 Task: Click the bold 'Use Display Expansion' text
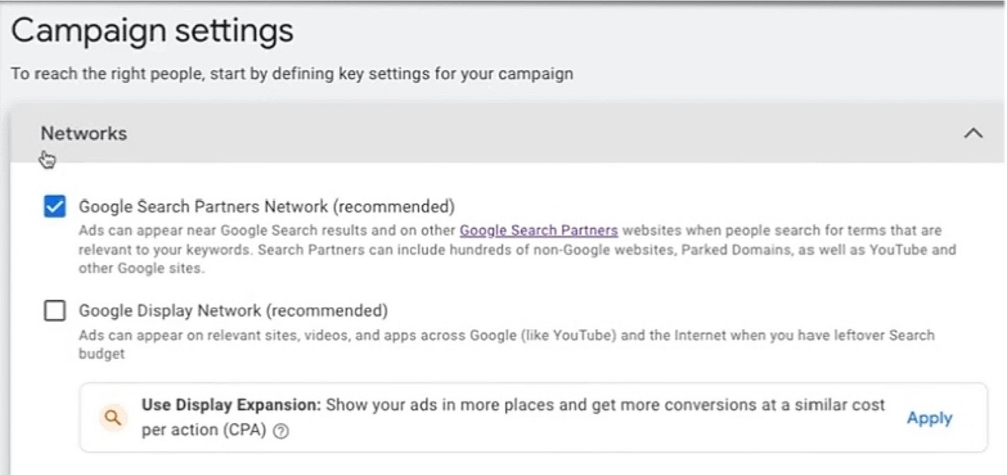point(231,405)
